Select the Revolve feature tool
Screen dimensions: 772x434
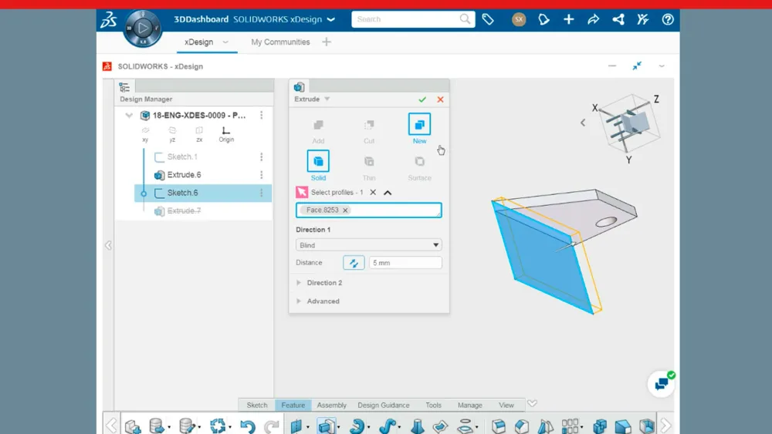(x=357, y=426)
